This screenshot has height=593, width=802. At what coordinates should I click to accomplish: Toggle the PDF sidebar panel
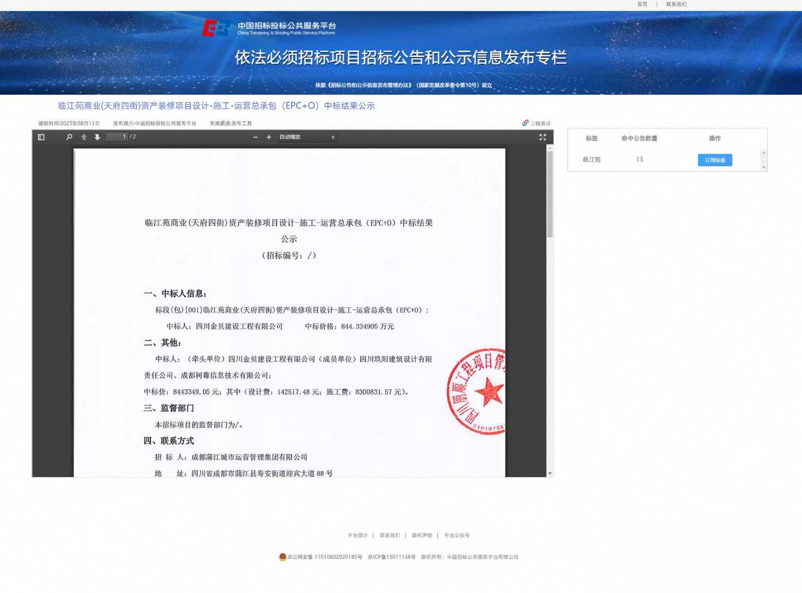point(41,137)
